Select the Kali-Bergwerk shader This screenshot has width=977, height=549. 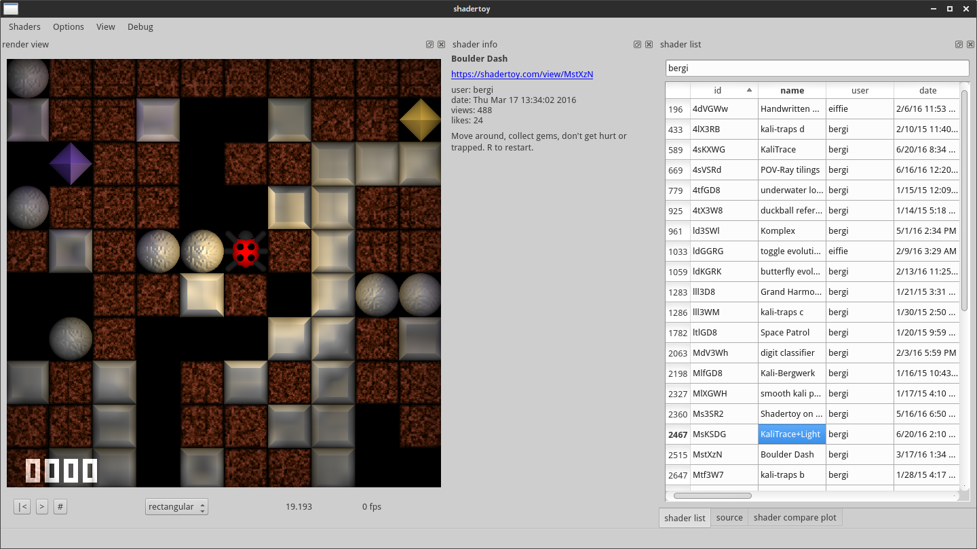tap(792, 373)
